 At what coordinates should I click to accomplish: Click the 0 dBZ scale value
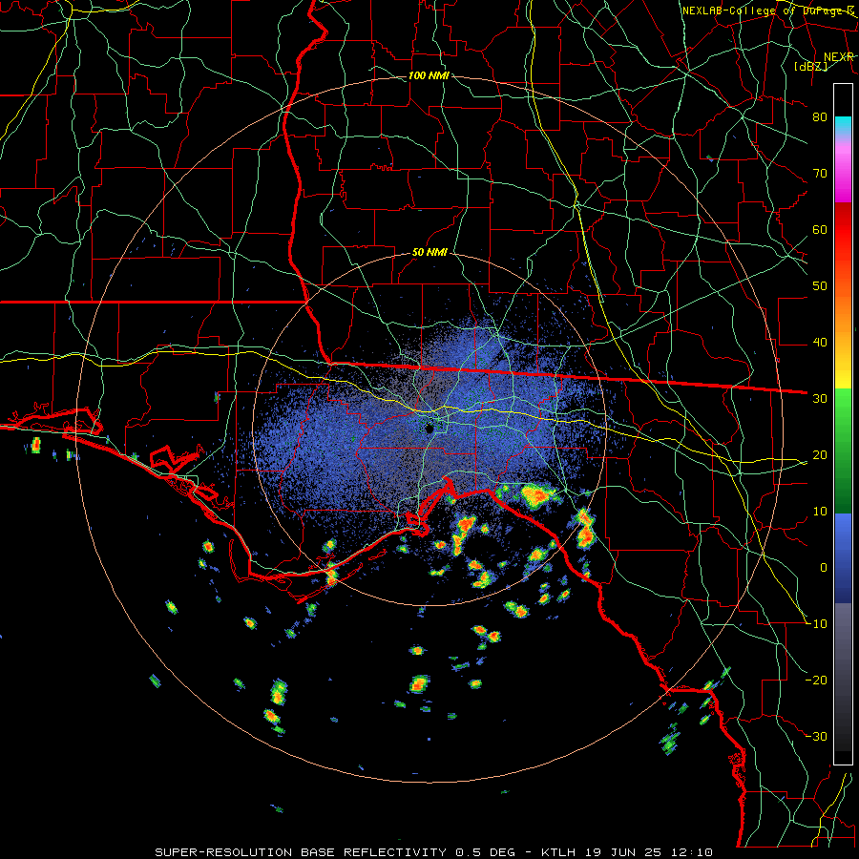824,568
